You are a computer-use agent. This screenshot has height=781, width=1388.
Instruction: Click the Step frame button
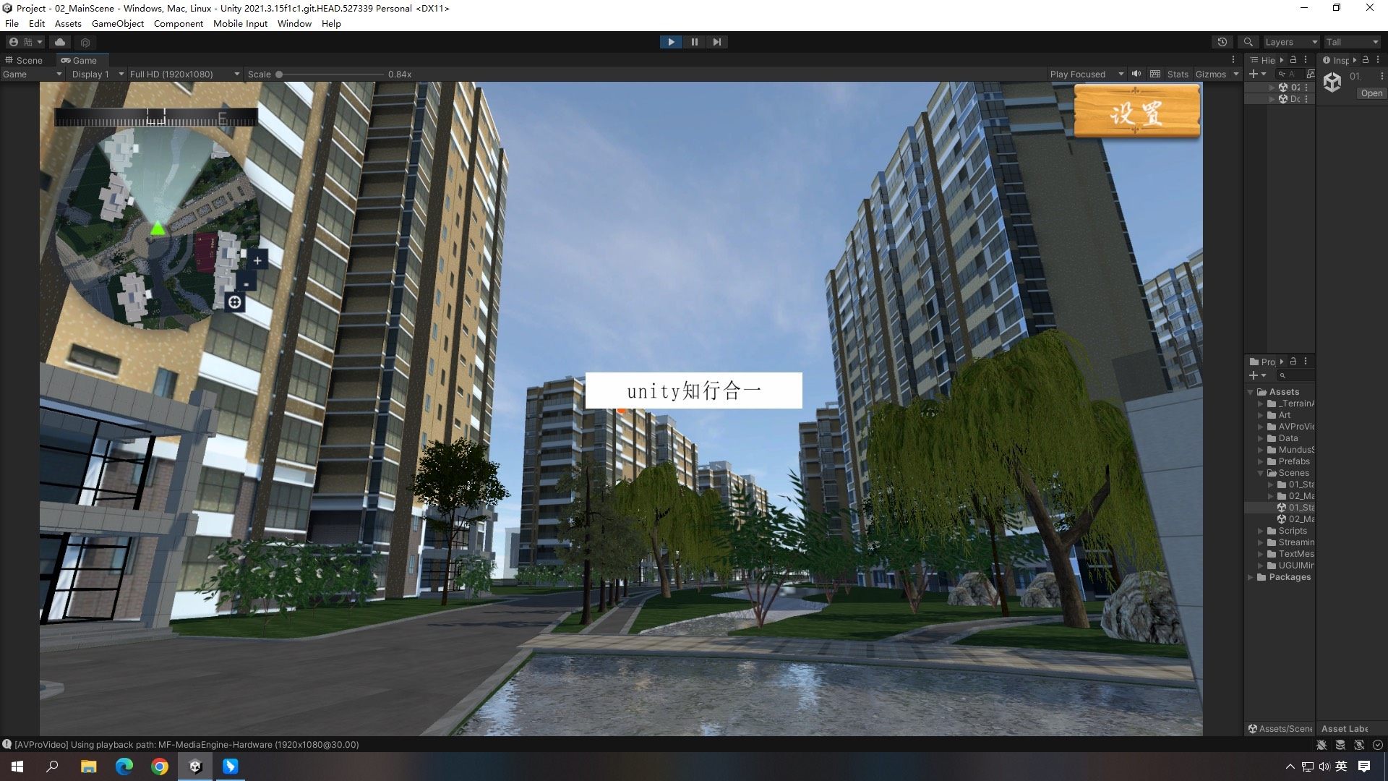[x=716, y=42]
